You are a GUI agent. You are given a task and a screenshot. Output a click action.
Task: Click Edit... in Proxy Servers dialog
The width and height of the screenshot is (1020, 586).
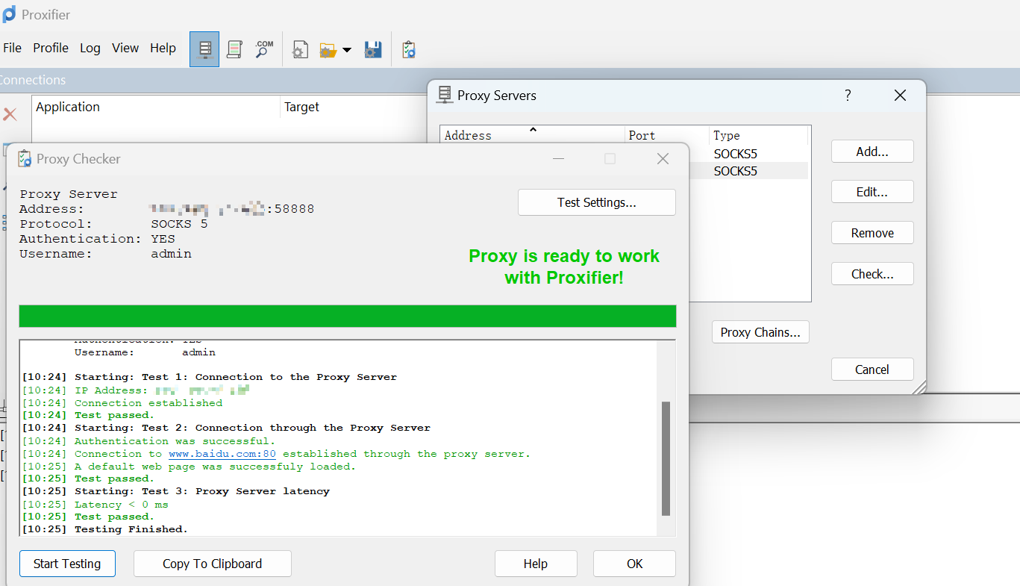pos(872,192)
